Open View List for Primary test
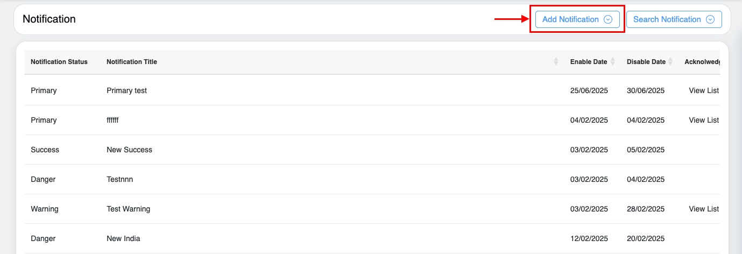 704,90
